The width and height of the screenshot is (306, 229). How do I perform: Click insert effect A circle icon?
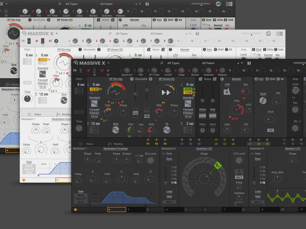tap(256, 79)
